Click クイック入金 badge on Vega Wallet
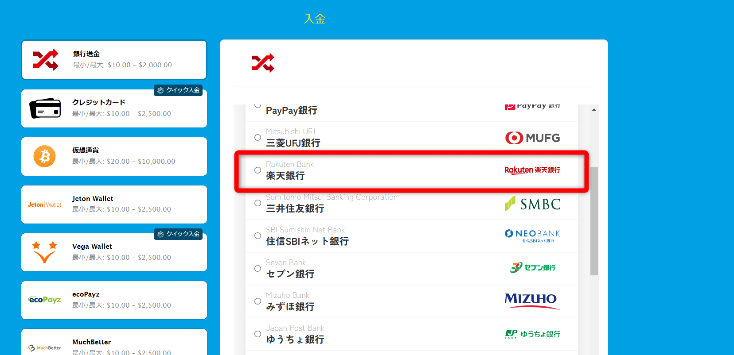Screen dimensions: 734x355 tap(178, 234)
